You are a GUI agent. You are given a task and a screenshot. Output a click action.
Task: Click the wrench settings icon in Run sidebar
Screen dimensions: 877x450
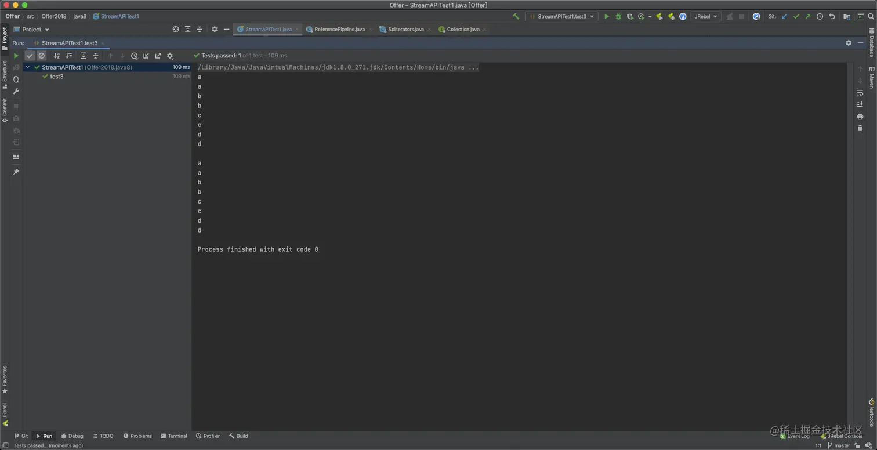[x=16, y=91]
